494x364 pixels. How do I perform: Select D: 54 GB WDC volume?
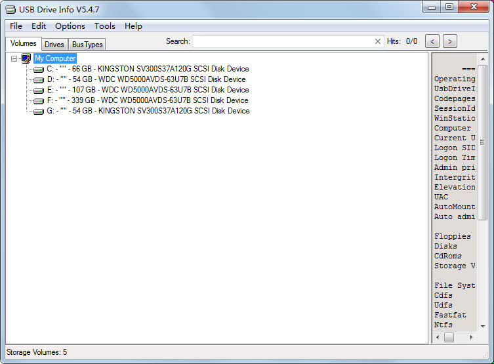(x=146, y=79)
